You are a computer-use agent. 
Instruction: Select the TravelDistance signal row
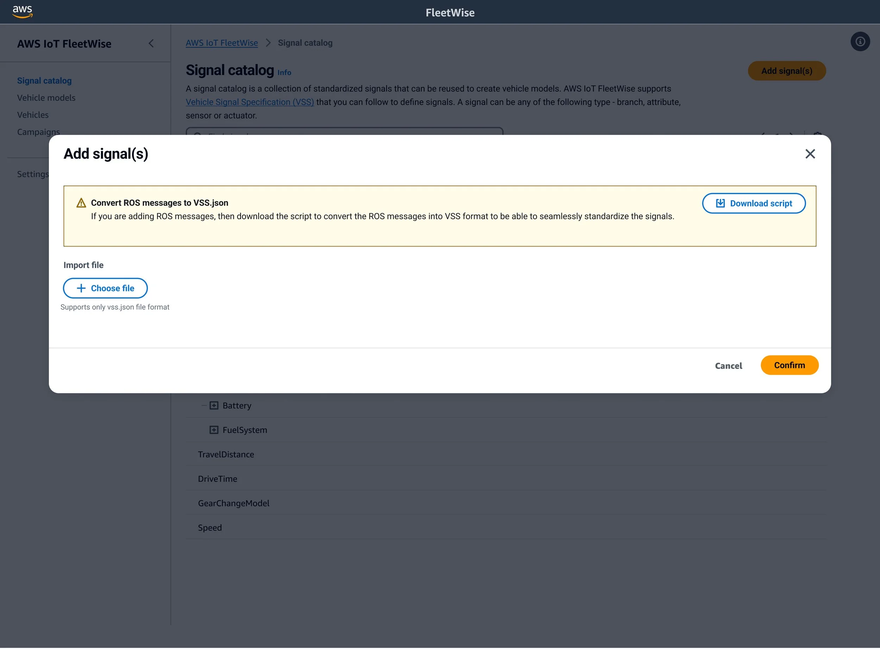(226, 454)
